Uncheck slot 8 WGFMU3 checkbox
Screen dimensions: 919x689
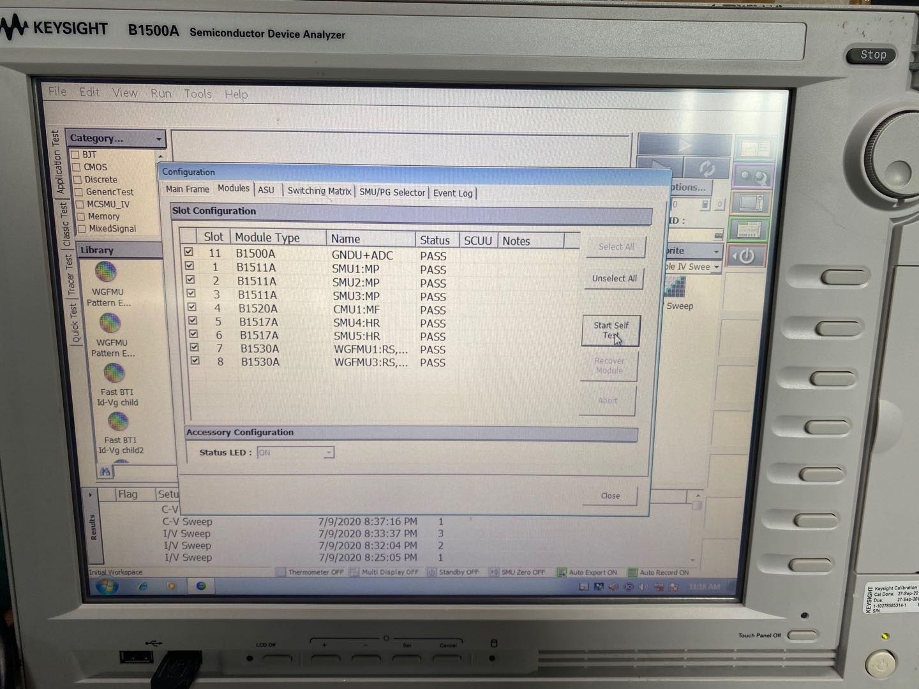point(195,360)
